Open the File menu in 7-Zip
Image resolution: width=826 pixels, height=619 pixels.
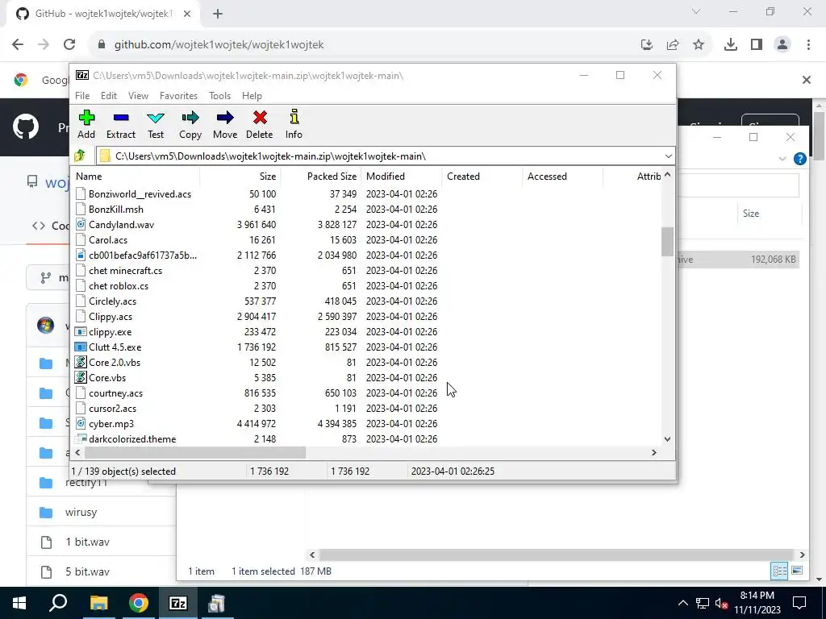click(x=82, y=96)
